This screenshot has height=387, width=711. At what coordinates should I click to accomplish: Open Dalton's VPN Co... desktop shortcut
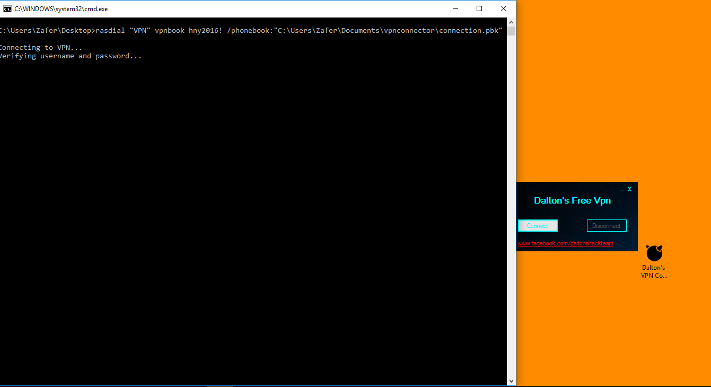[654, 261]
